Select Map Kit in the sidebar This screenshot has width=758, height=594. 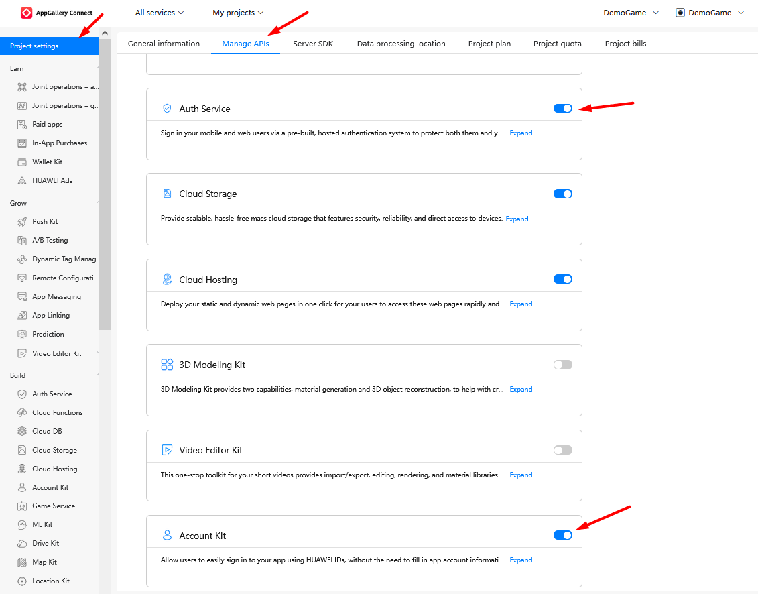(46, 562)
